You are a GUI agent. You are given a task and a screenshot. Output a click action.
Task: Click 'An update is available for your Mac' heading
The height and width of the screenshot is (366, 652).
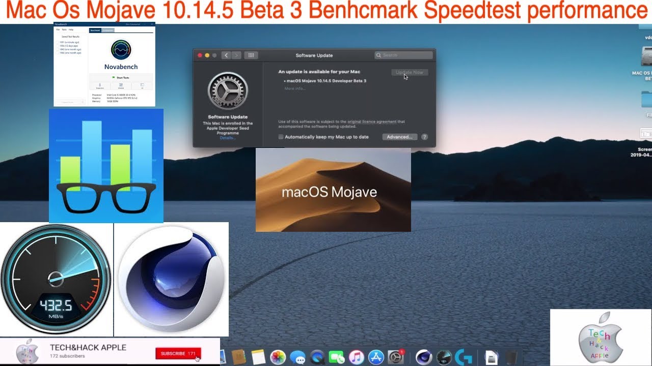pos(319,72)
